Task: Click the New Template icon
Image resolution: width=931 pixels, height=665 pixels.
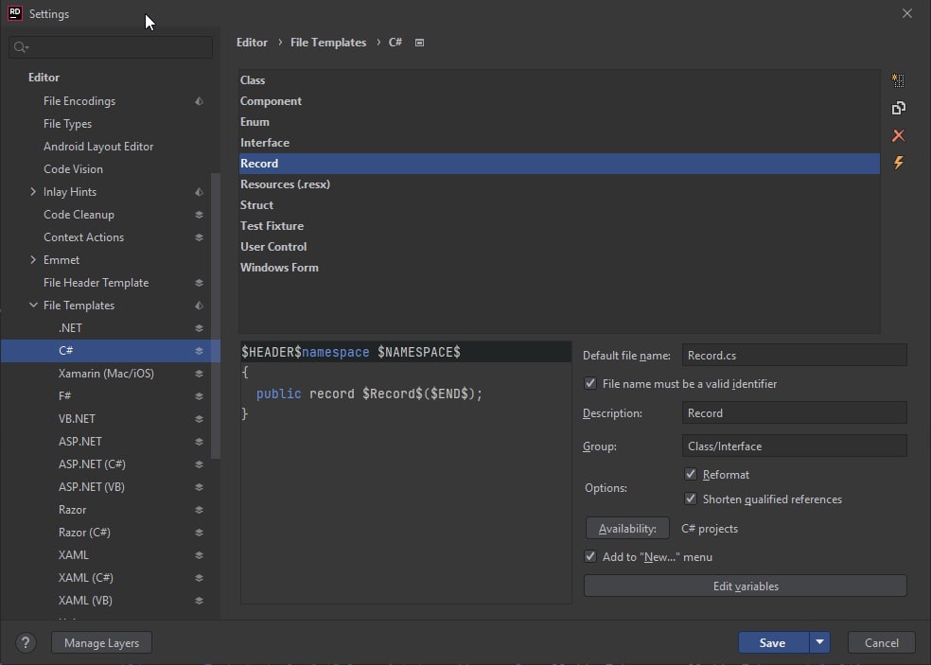Action: coord(898,81)
